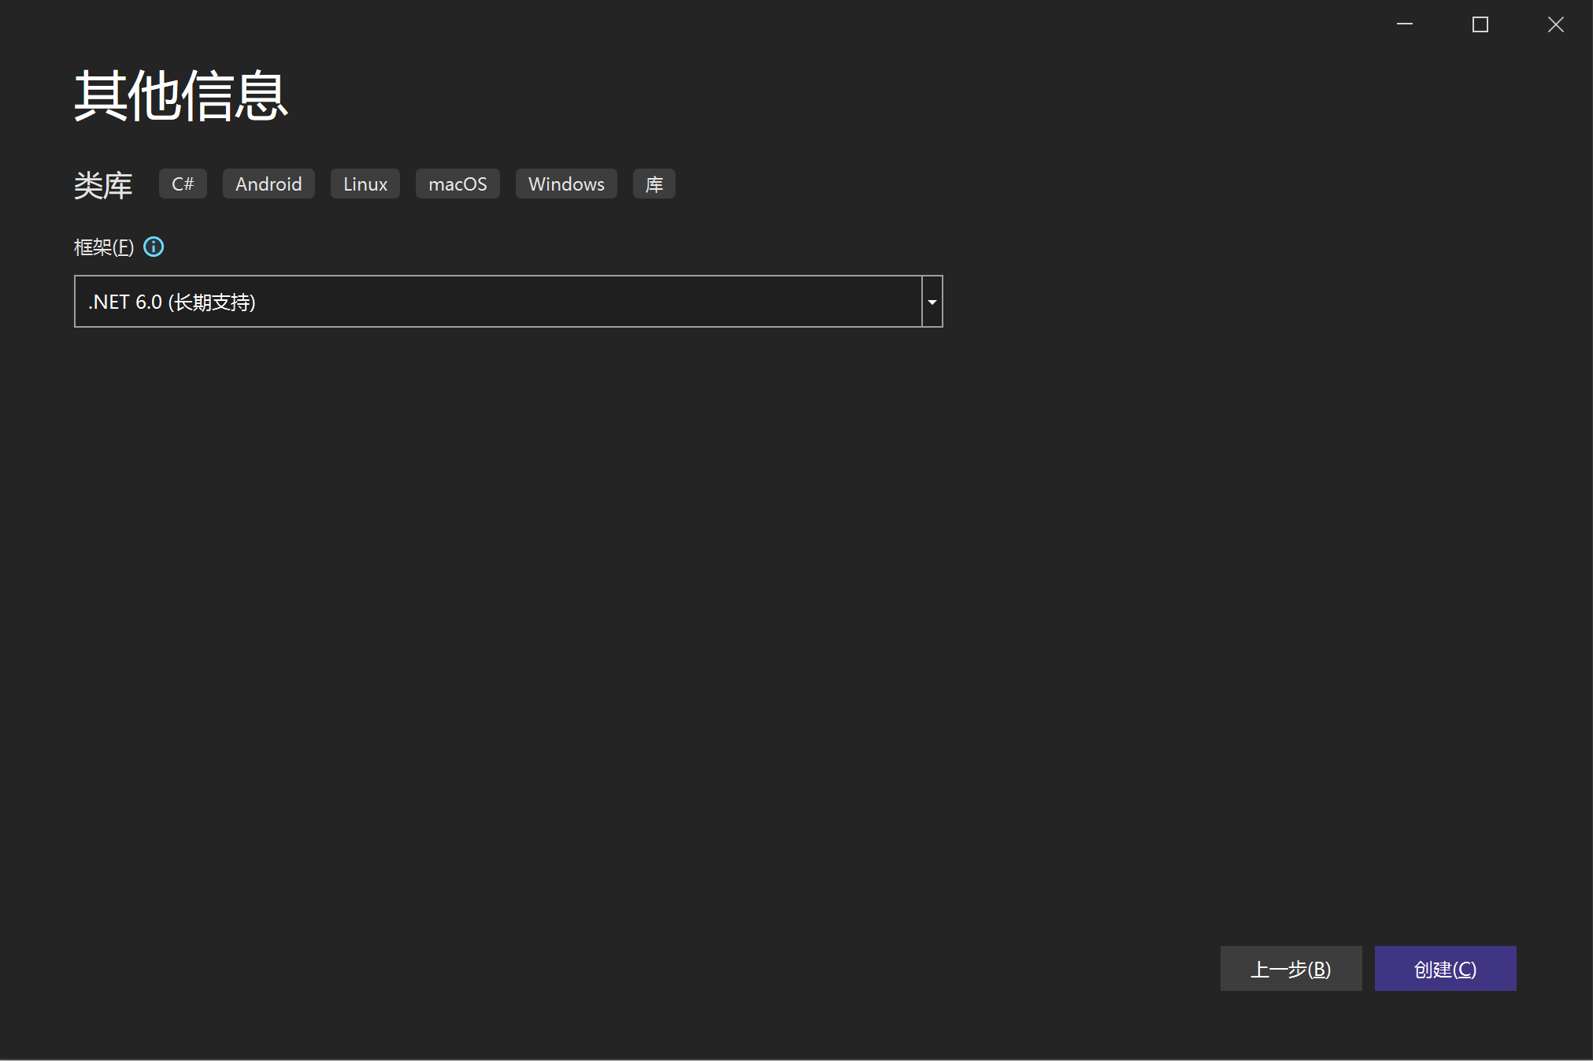Viewport: 1593px width, 1061px height.
Task: Click the C# tag
Action: click(x=183, y=184)
